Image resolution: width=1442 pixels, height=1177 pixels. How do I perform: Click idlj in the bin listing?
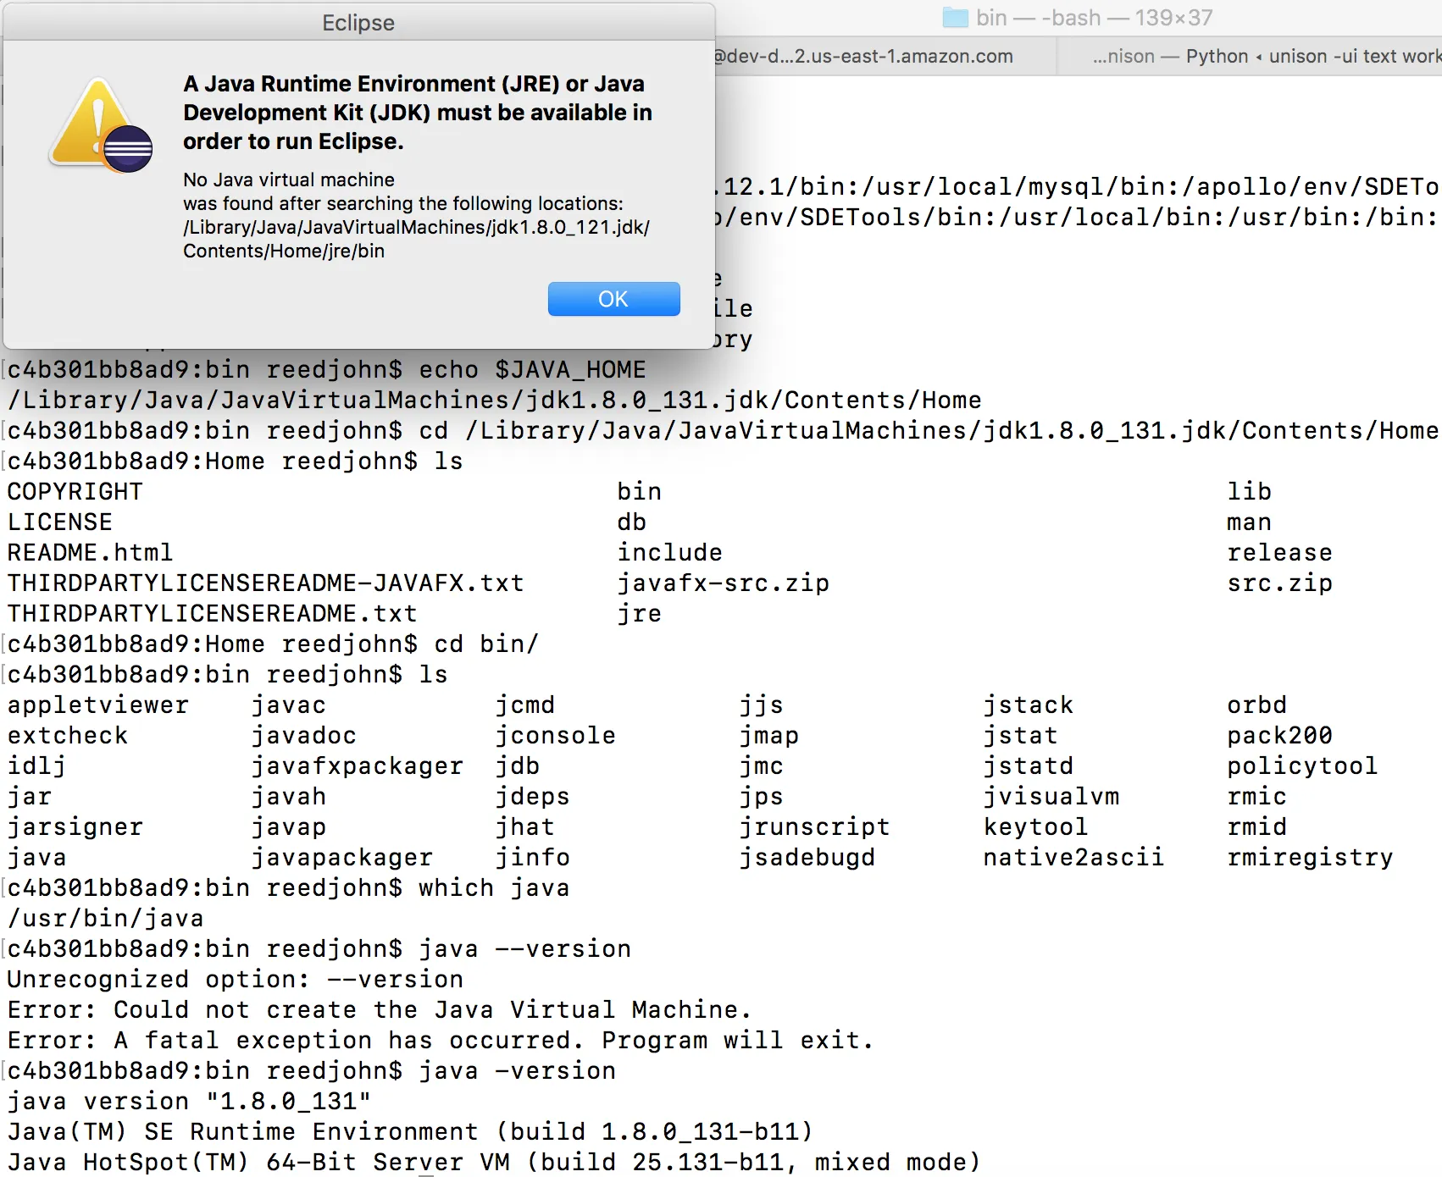pyautogui.click(x=37, y=766)
